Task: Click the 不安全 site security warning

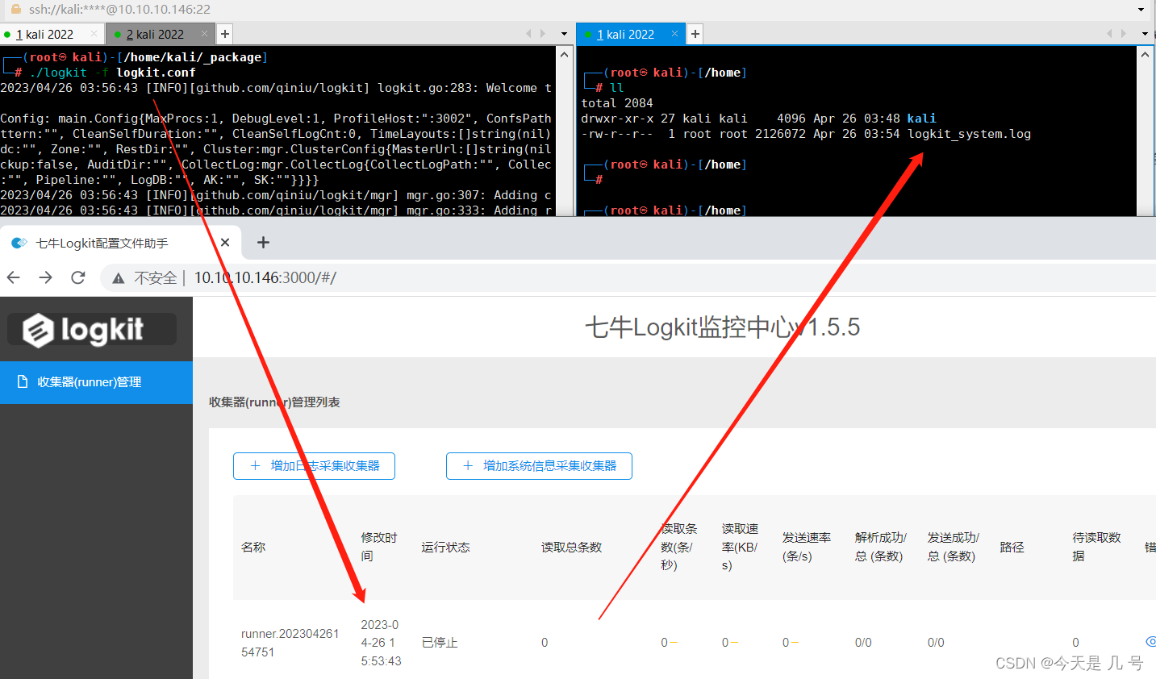Action: point(144,278)
